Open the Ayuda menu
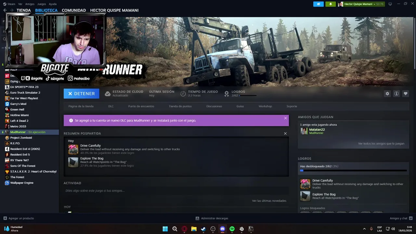 click(53, 4)
